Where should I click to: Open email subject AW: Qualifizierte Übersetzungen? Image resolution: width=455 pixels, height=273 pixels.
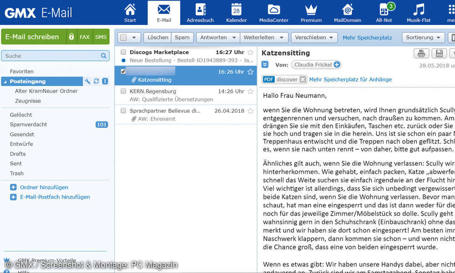click(x=171, y=99)
